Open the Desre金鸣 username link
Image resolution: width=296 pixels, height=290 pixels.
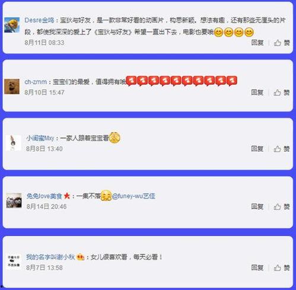click(x=39, y=20)
